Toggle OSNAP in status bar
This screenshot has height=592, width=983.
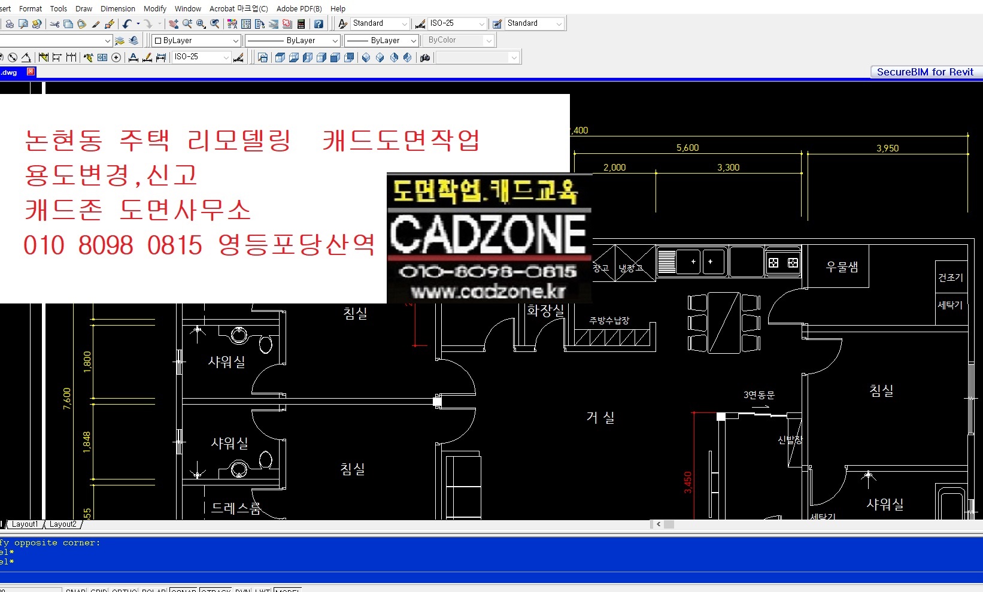pyautogui.click(x=183, y=590)
